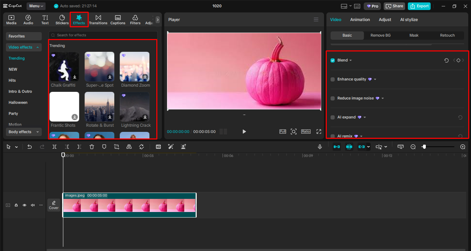Enable the Enhance quality option

pyautogui.click(x=332, y=79)
